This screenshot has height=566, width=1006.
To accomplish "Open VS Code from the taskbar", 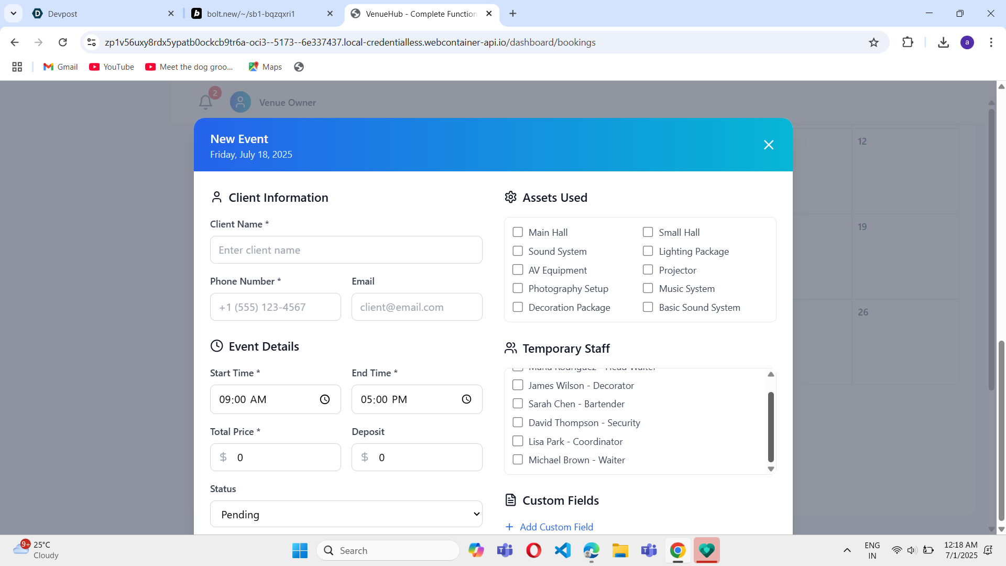I will [562, 550].
